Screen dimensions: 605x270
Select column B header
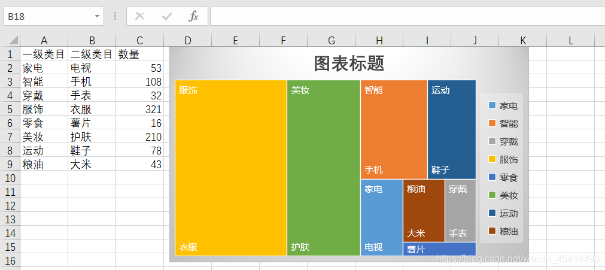[x=92, y=40]
